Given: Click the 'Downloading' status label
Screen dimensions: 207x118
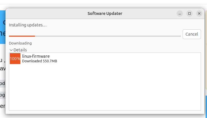Looking at the screenshot, I should click(20, 43).
